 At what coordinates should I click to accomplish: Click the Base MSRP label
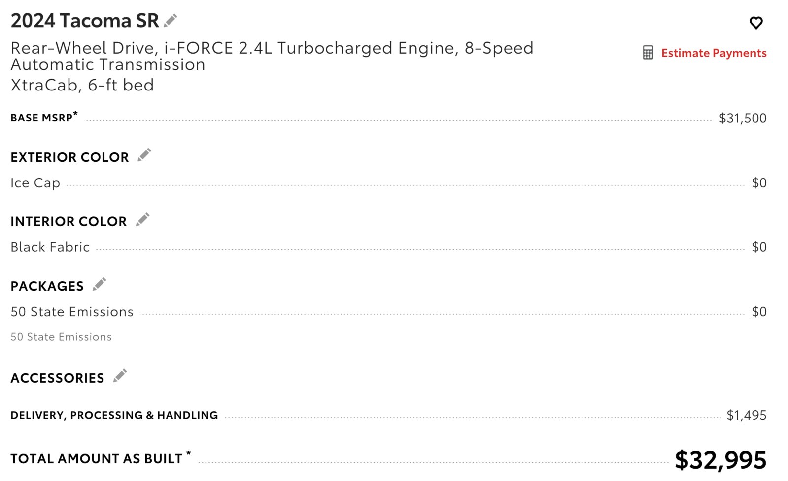(x=44, y=117)
